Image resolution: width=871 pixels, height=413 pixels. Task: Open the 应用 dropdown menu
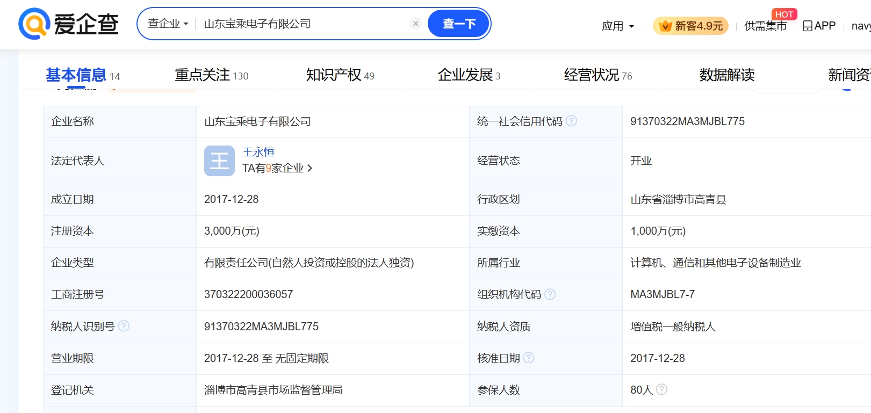point(618,26)
